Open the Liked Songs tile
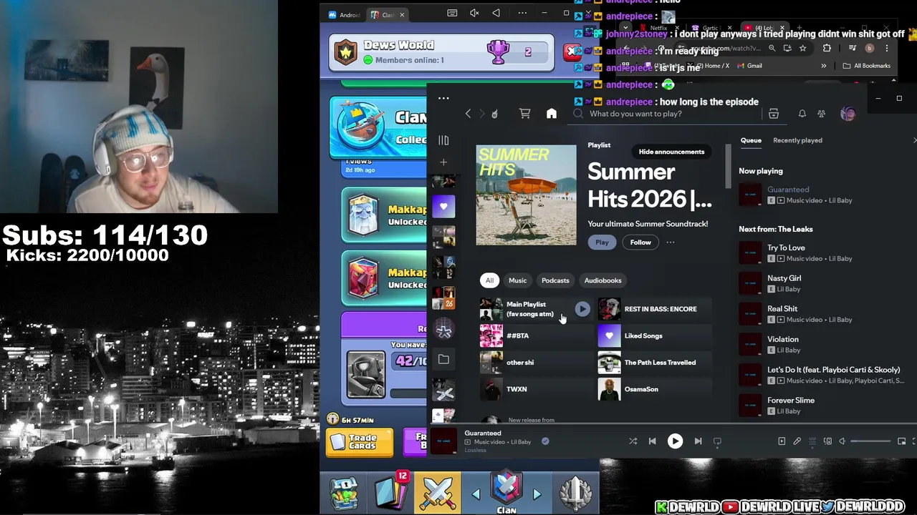The height and width of the screenshot is (515, 917). pyautogui.click(x=654, y=335)
